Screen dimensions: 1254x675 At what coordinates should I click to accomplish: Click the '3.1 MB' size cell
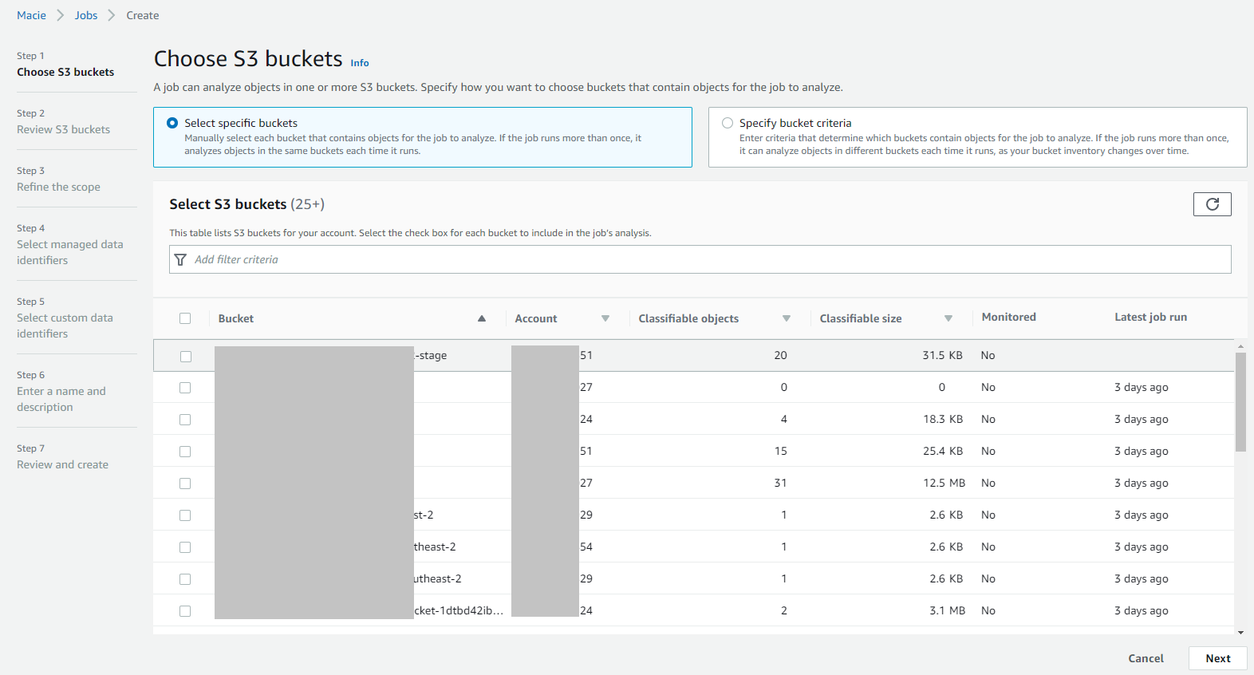coord(947,610)
